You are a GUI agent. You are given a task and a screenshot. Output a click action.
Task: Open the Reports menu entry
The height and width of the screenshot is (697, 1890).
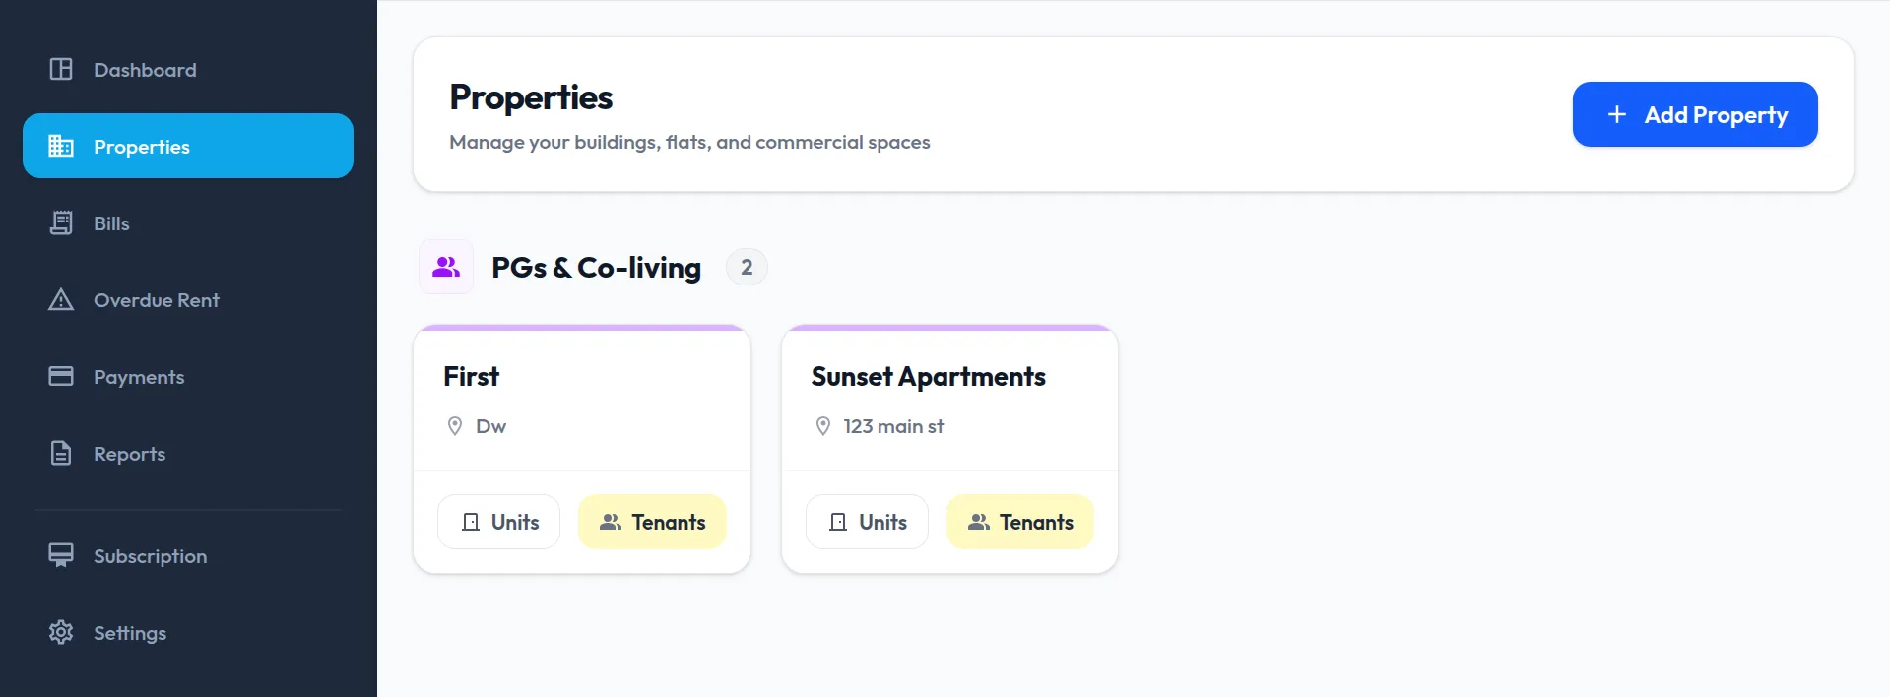(x=129, y=454)
